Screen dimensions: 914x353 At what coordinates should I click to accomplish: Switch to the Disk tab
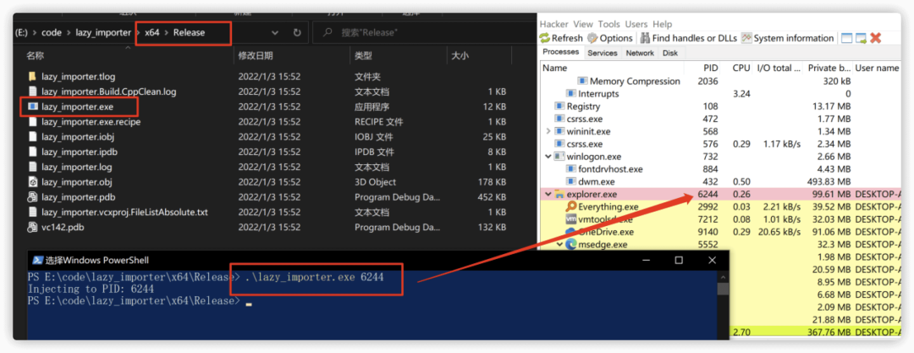pyautogui.click(x=670, y=53)
